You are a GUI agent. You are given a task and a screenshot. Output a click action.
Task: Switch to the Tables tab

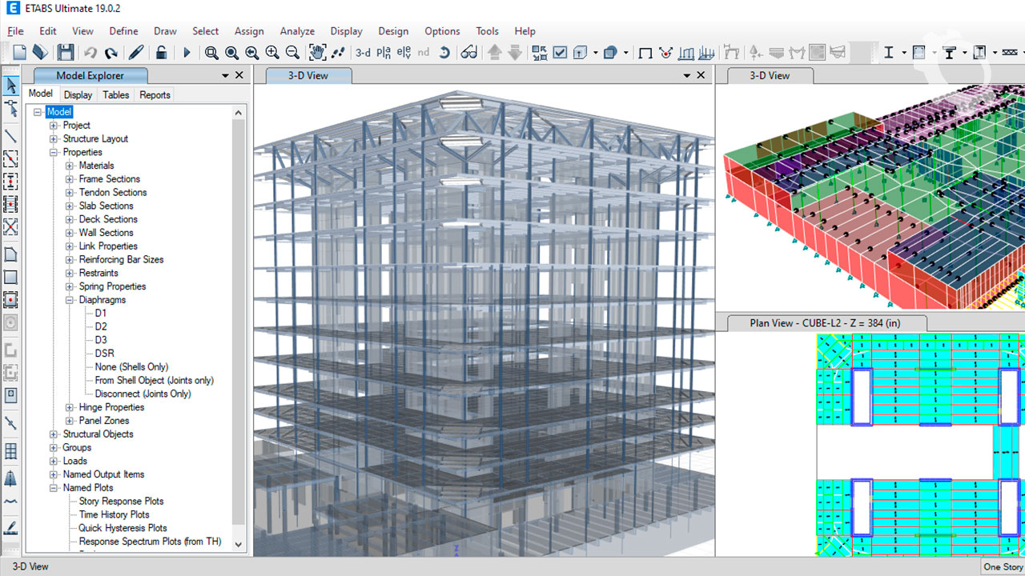click(116, 94)
